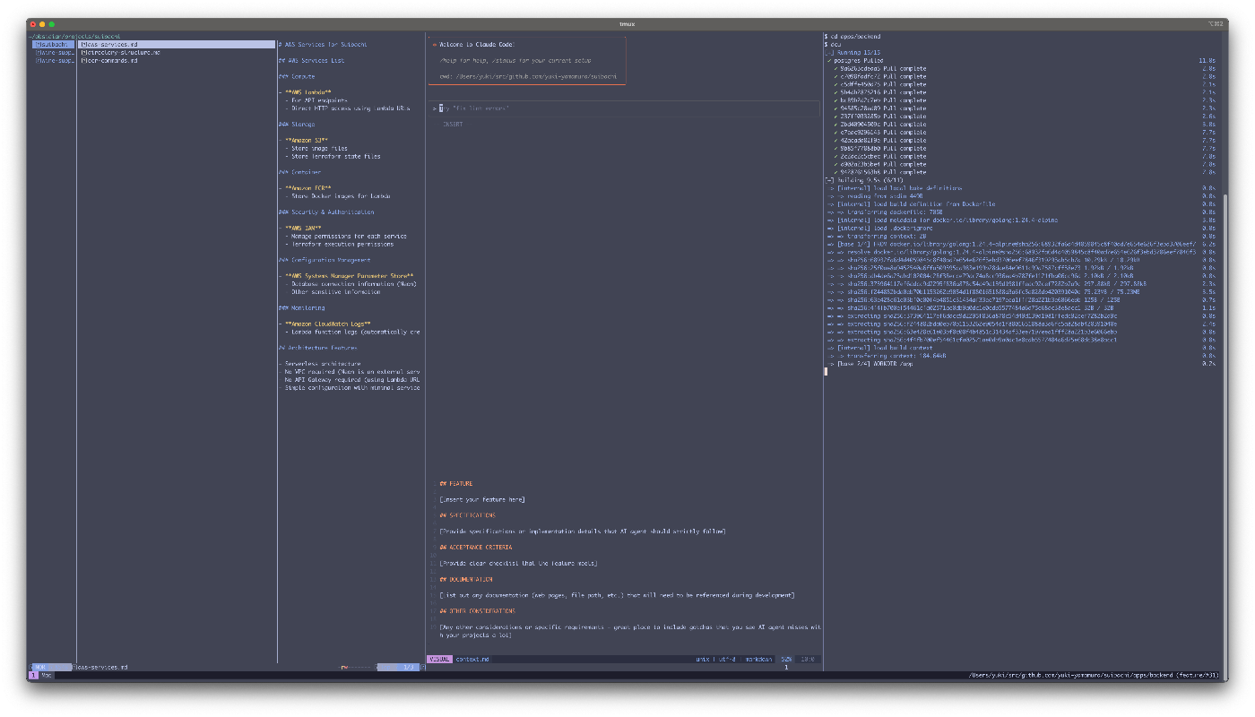Click the '### Container' heading
Image resolution: width=1255 pixels, height=717 pixels.
coord(299,172)
